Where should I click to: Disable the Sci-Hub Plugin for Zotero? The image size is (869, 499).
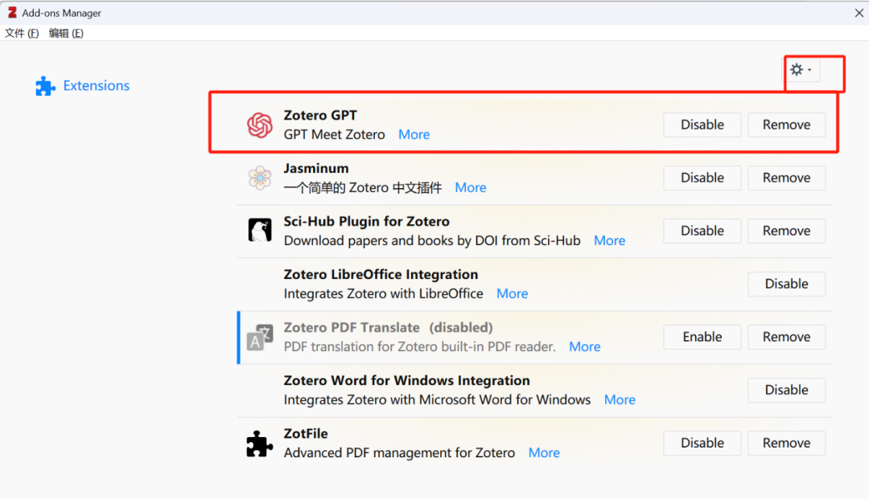pyautogui.click(x=702, y=231)
